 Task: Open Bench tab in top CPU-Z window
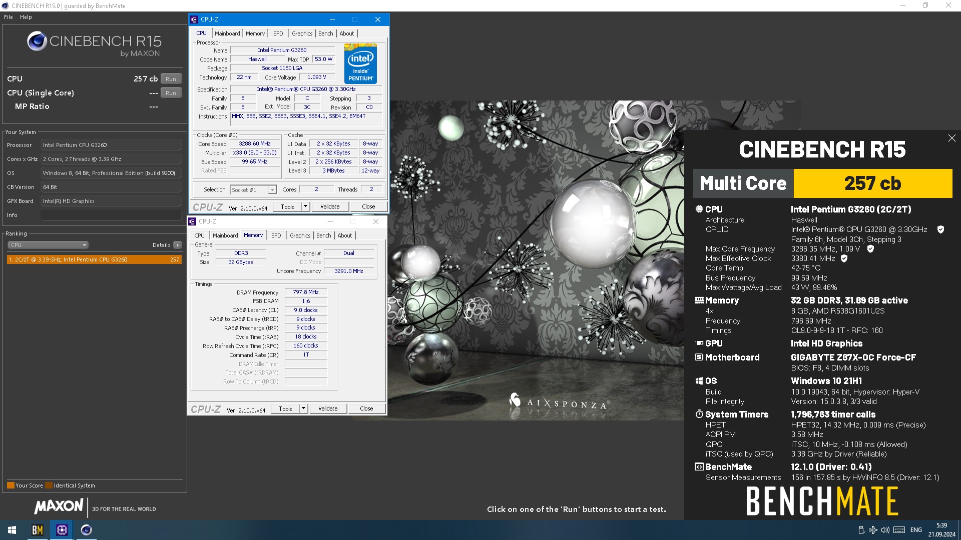click(326, 33)
